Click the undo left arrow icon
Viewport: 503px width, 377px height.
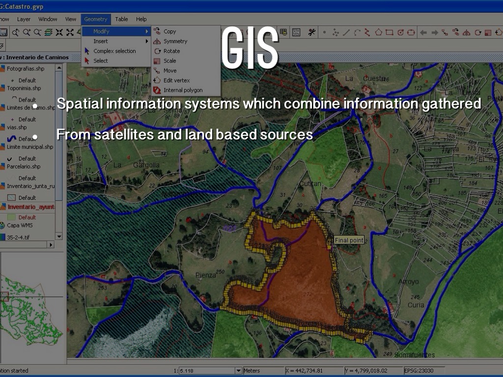click(423, 32)
